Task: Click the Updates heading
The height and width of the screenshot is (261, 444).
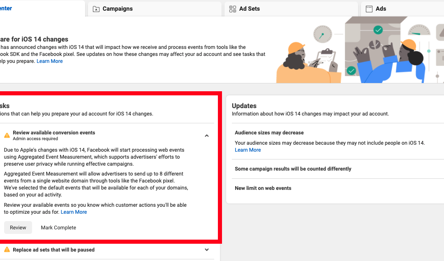Action: point(244,106)
